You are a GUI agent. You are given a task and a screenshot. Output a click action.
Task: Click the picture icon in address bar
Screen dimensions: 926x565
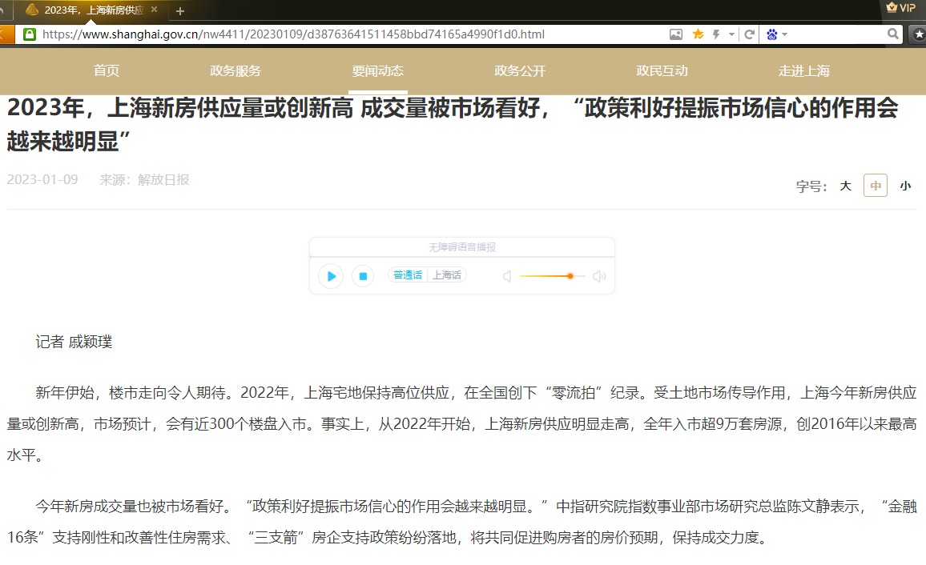[x=676, y=34]
